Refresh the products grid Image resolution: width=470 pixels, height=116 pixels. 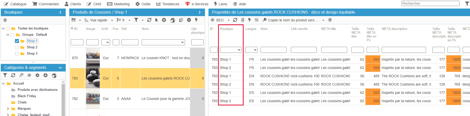tap(149, 20)
